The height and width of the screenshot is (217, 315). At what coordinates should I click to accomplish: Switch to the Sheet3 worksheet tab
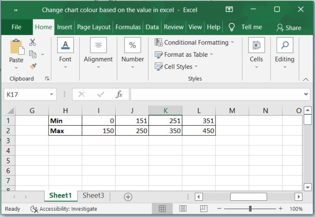[x=93, y=195]
